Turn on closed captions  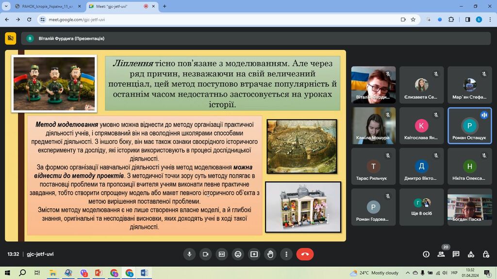click(222, 254)
